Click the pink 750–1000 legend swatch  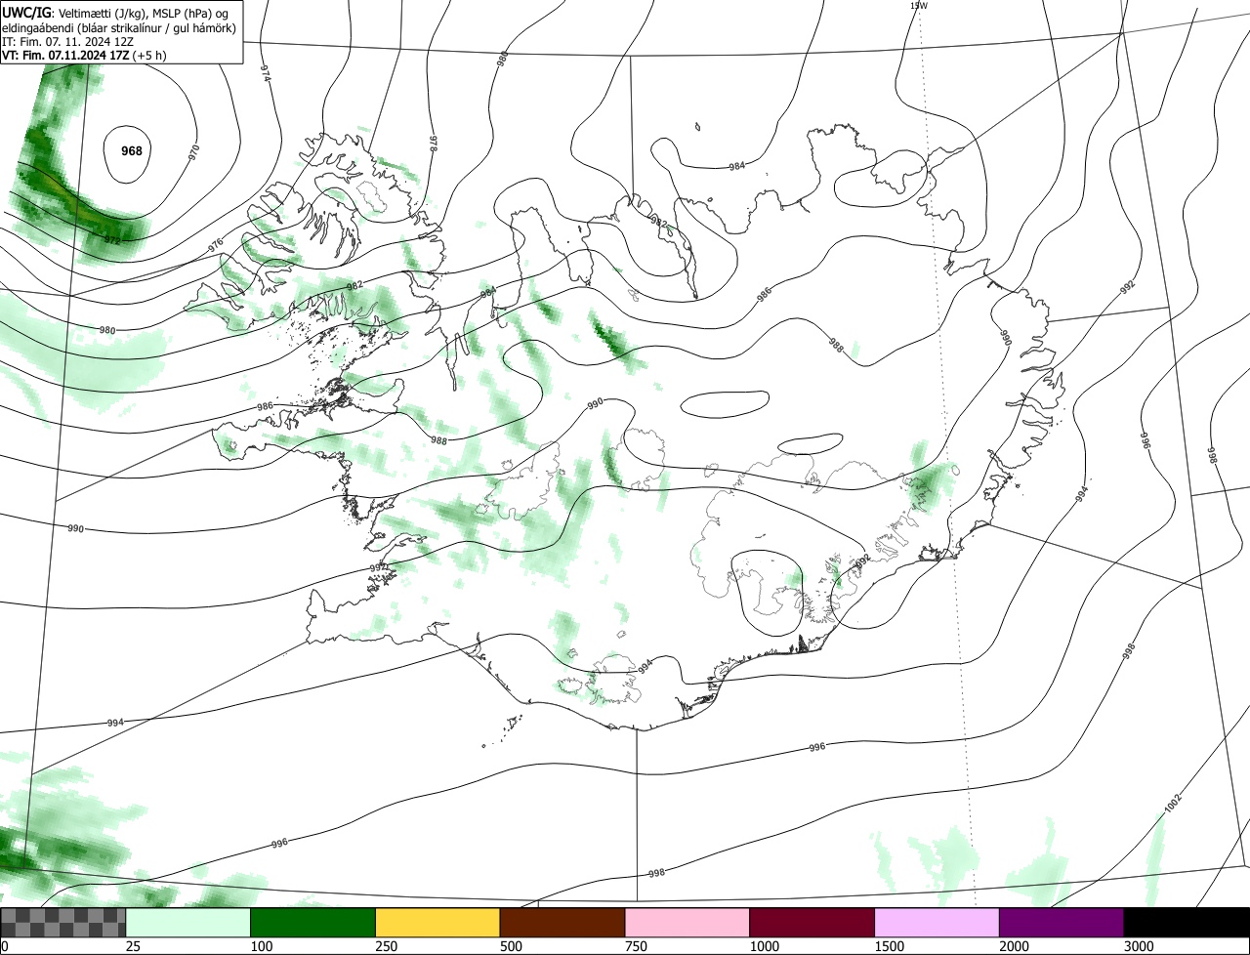coord(687,923)
